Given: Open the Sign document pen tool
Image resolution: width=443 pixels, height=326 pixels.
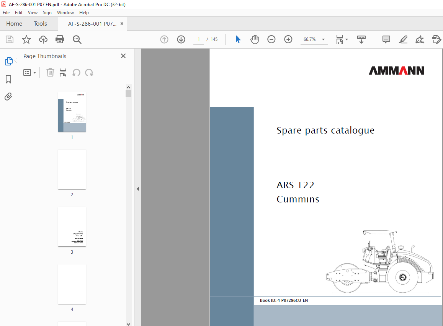Looking at the screenshot, I should point(420,39).
